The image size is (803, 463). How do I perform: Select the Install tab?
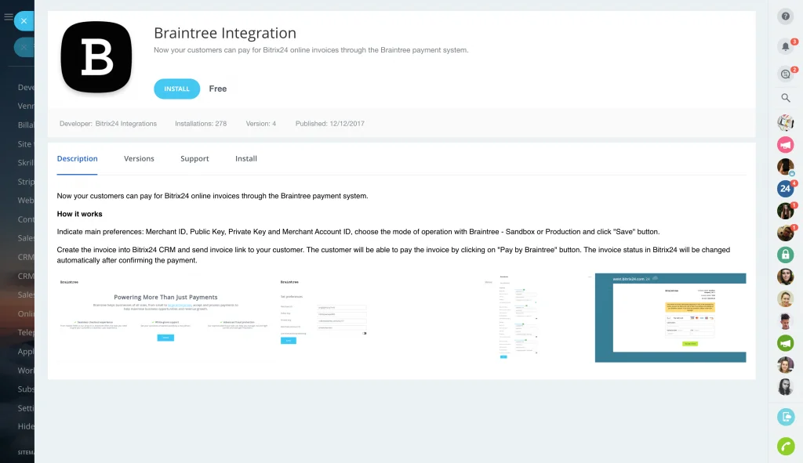[x=246, y=158]
